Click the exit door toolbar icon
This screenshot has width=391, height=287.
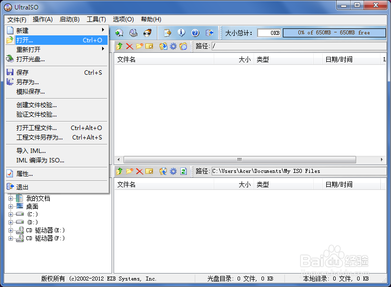[x=209, y=33]
